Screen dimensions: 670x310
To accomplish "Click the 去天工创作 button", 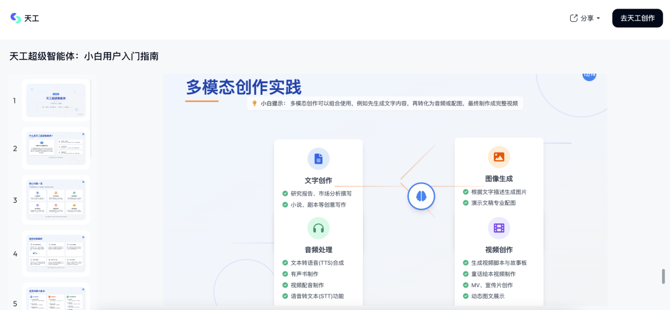I will [638, 19].
